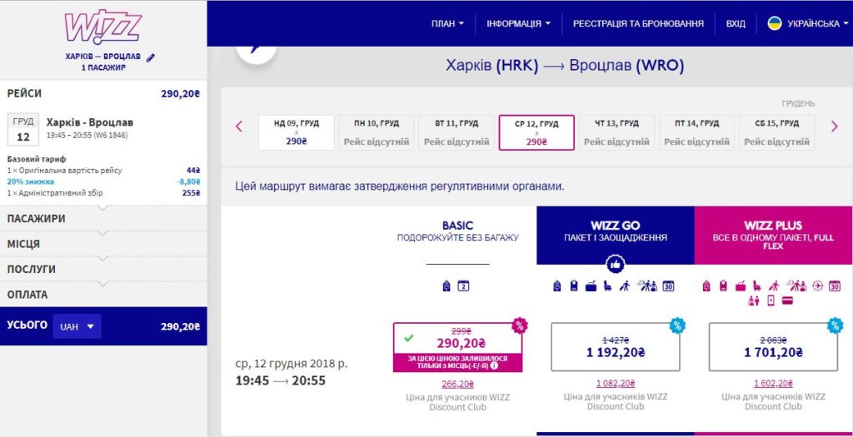853x437 pixels.
Task: Click the two-passengers icon in WIZZ PLUS
Action: click(753, 300)
